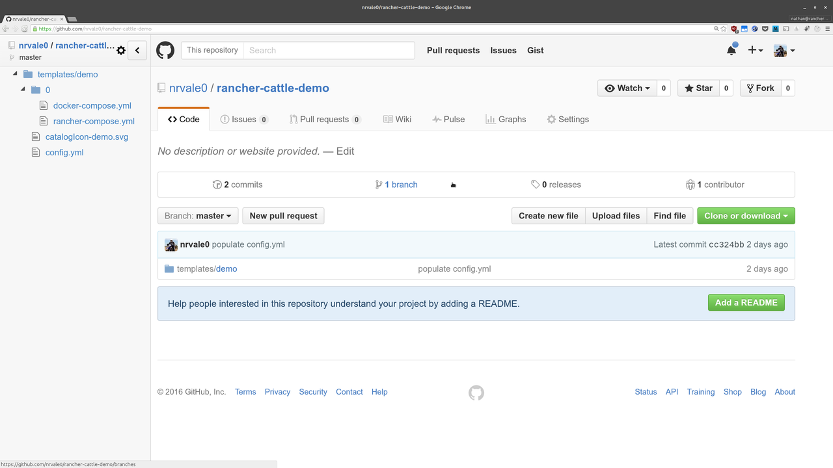Open the Chrome hamburger menu

827,29
